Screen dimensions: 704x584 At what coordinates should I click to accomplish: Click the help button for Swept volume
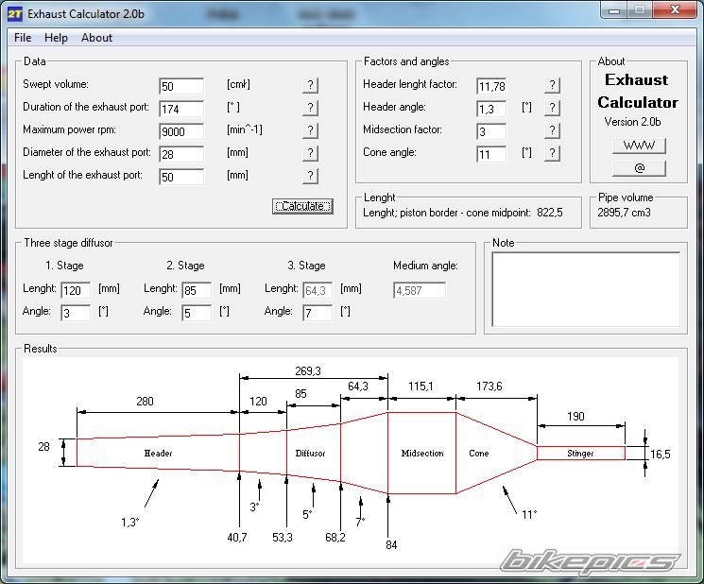coord(310,85)
